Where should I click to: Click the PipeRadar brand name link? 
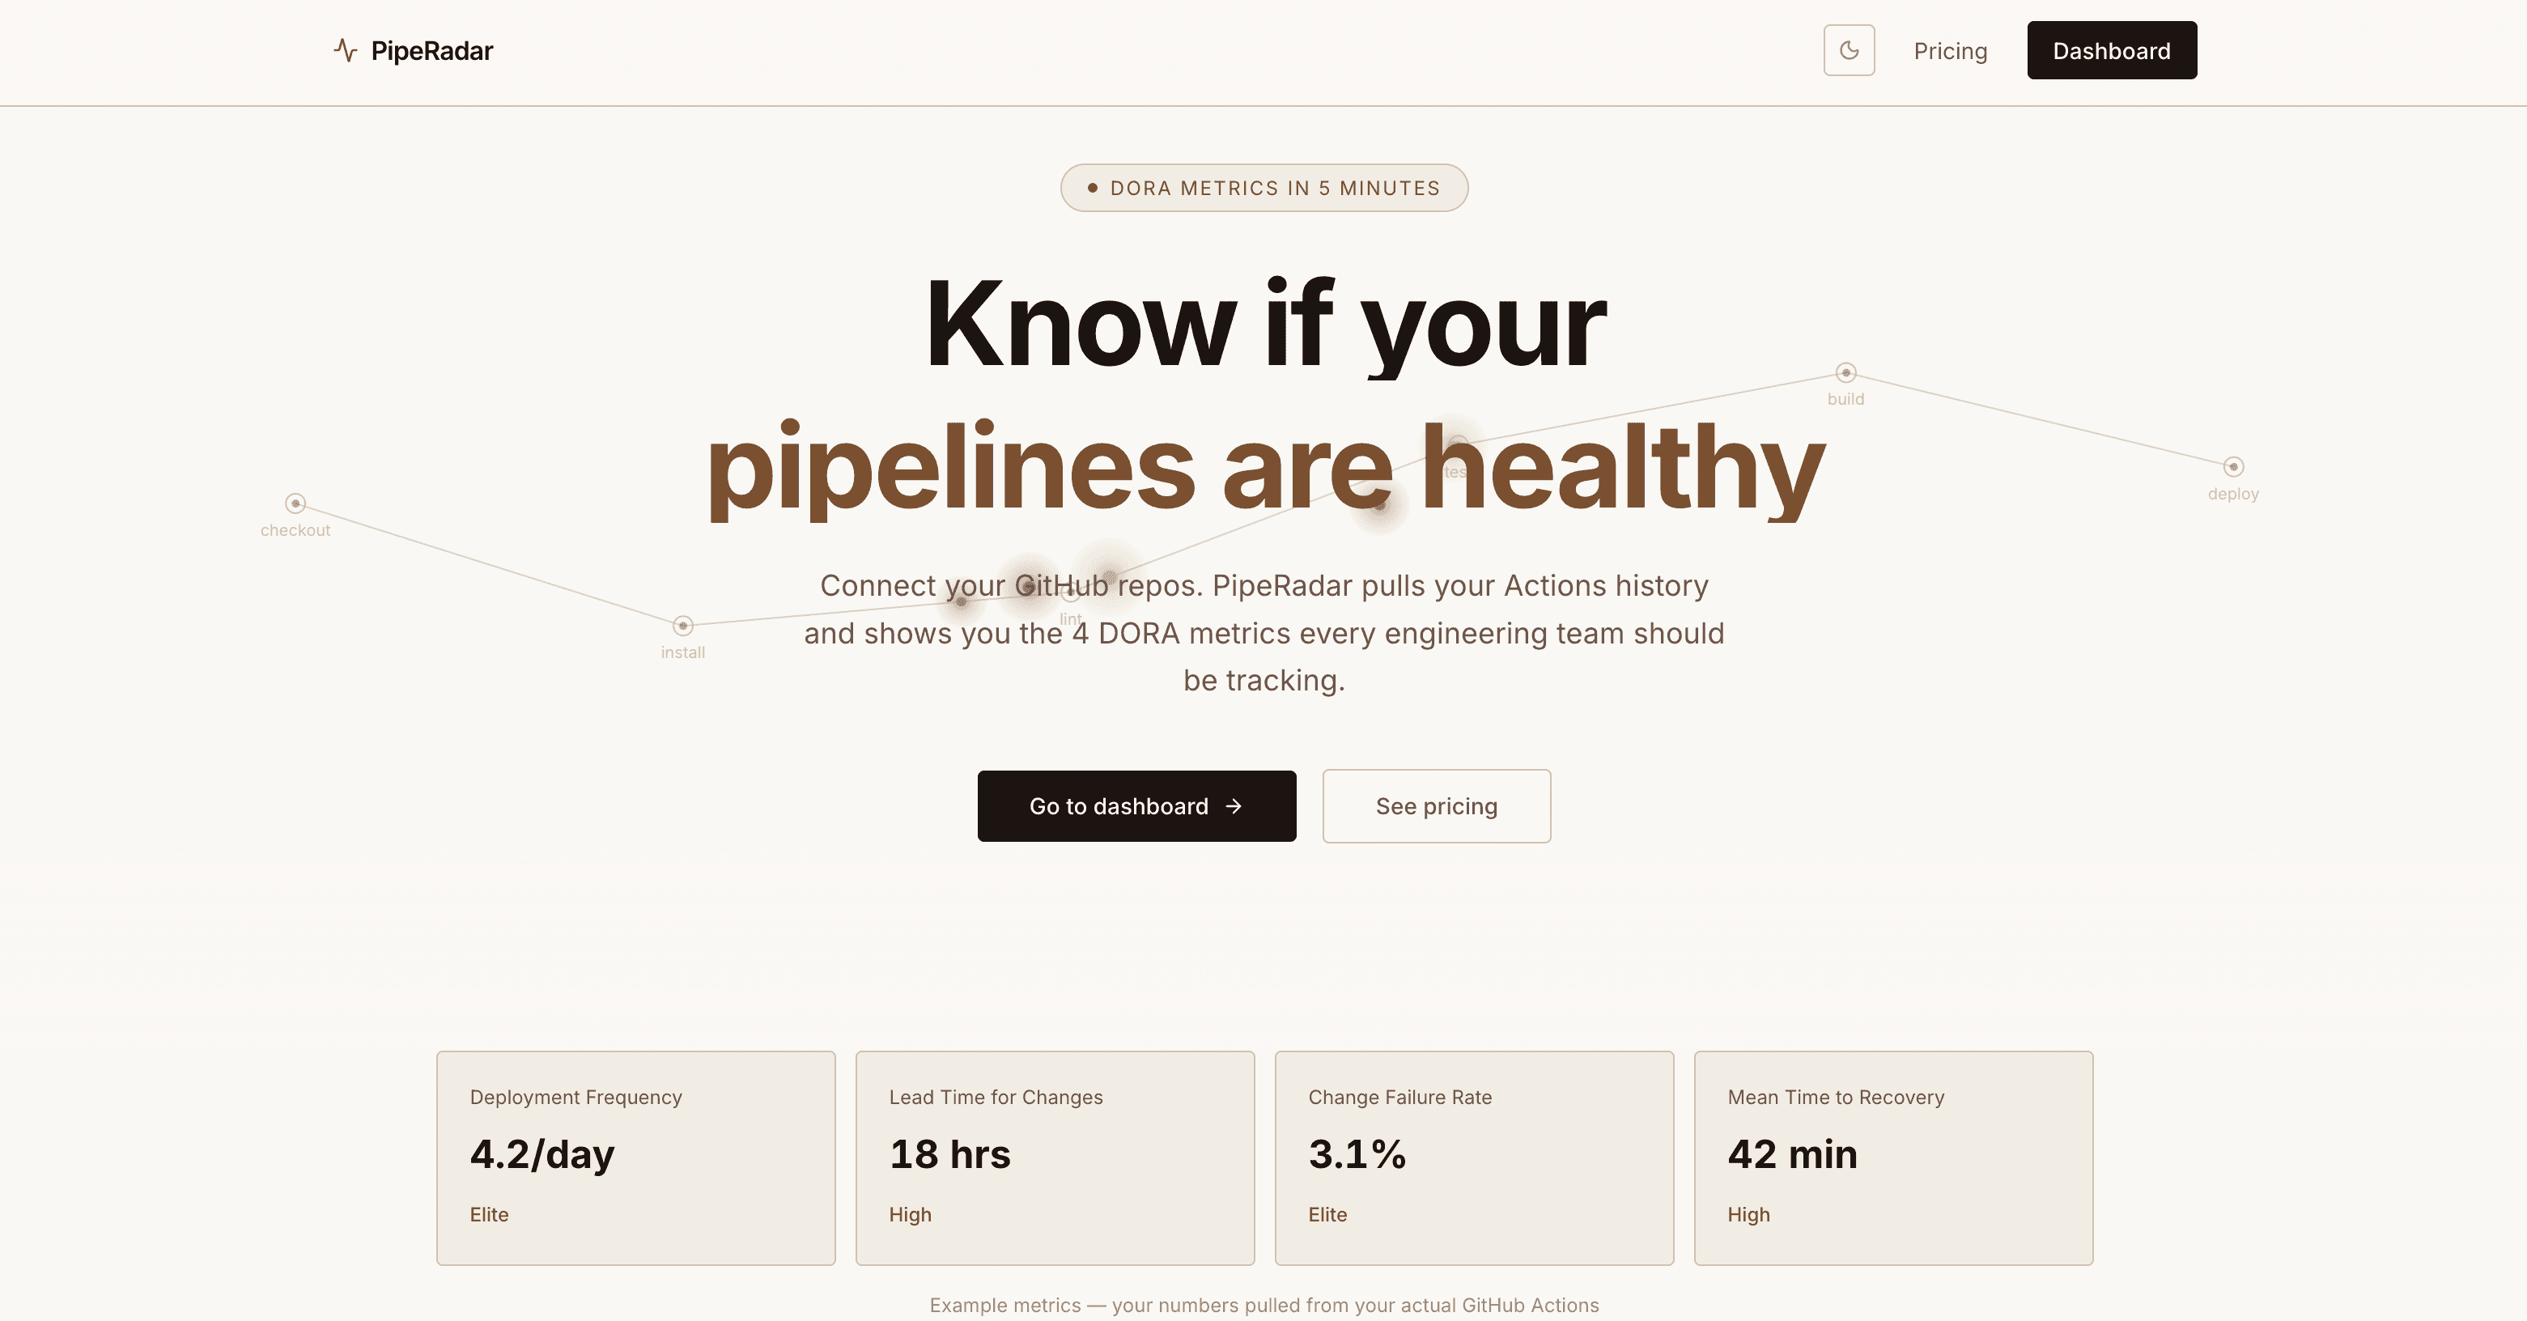click(x=431, y=51)
